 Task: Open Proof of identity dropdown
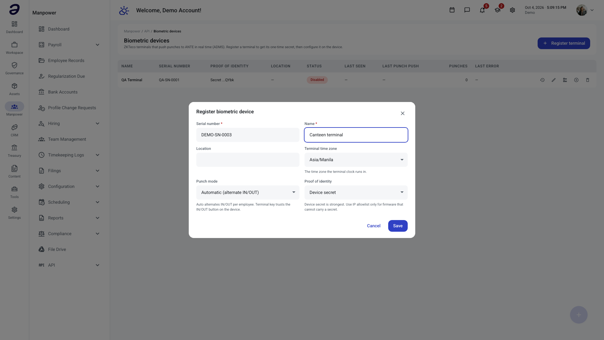(x=356, y=193)
